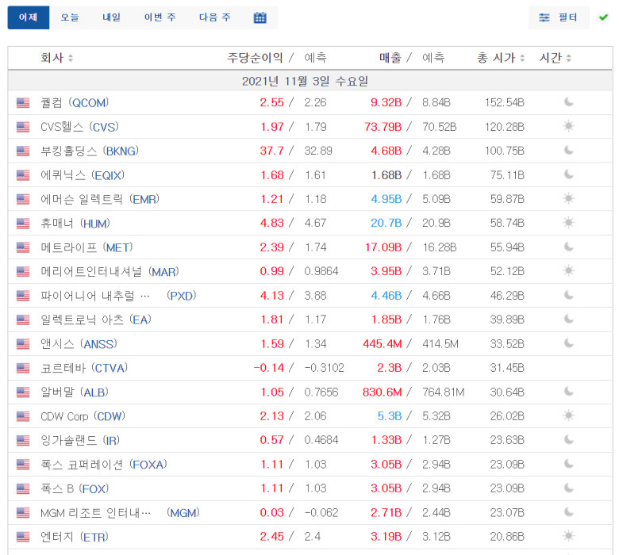Click the sun icon in HUM row
The image size is (619, 555).
coord(568,223)
